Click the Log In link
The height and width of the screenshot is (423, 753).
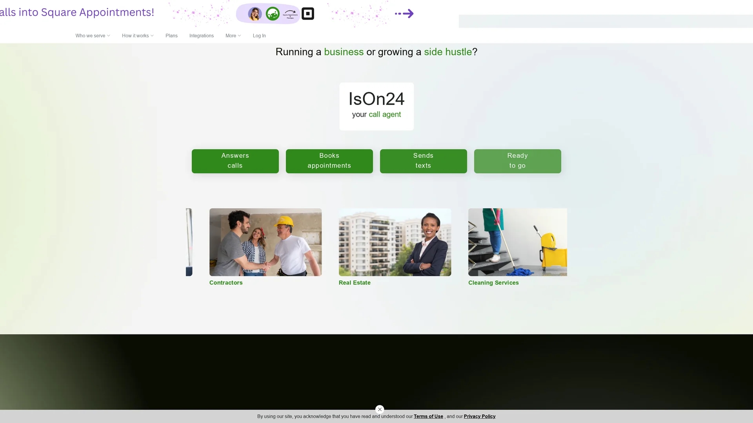pyautogui.click(x=259, y=36)
